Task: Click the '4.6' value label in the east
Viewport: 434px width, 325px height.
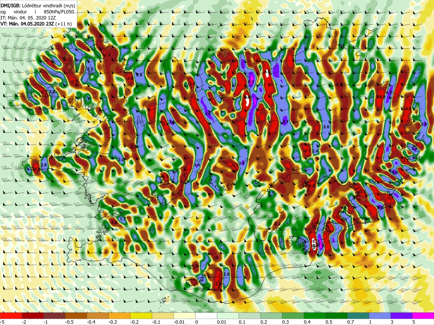Action: 394,172
